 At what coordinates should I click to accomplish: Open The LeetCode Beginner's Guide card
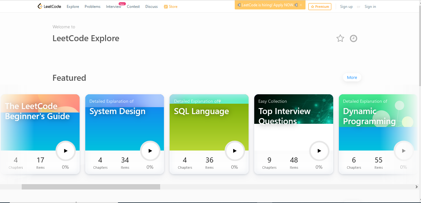click(40, 134)
